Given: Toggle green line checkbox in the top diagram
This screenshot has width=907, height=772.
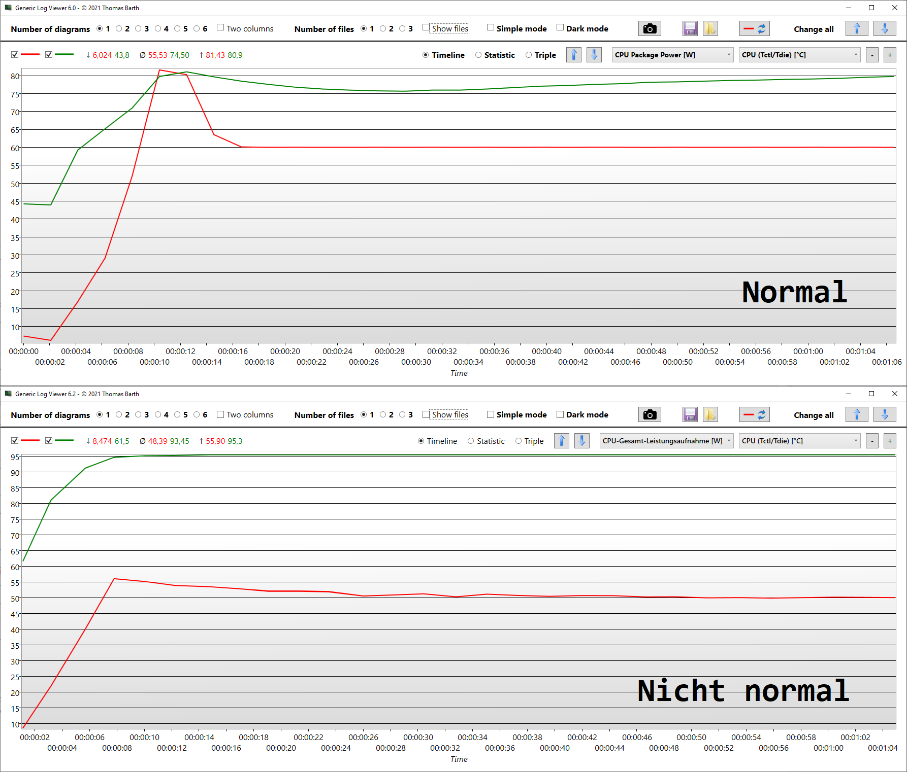Looking at the screenshot, I should coord(49,55).
